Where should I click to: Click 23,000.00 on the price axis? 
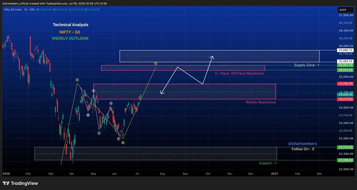345,139
